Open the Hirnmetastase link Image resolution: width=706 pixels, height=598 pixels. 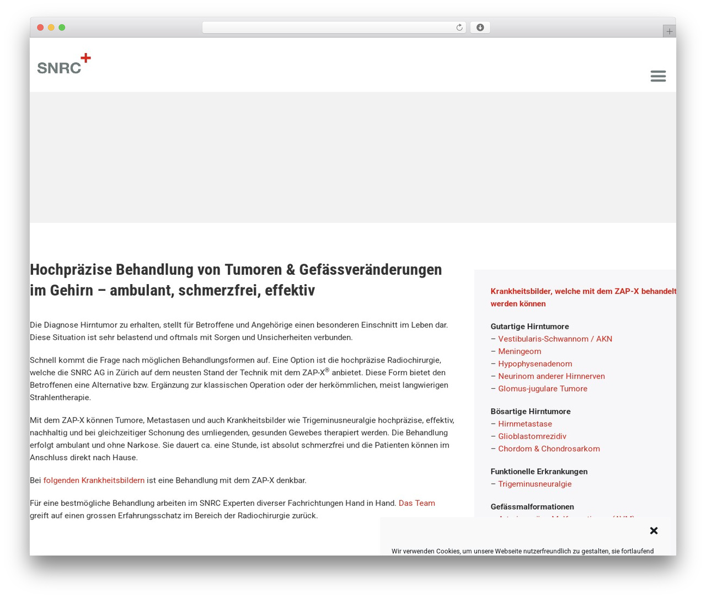click(525, 424)
